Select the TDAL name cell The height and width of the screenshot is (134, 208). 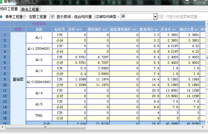(39, 115)
